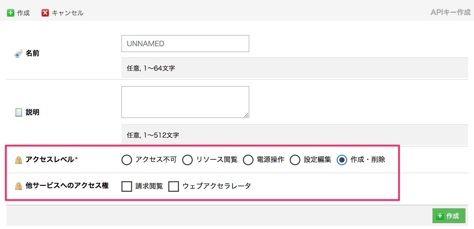Select the アクセス不可 radio button
This screenshot has height=229, width=474.
coord(126,160)
